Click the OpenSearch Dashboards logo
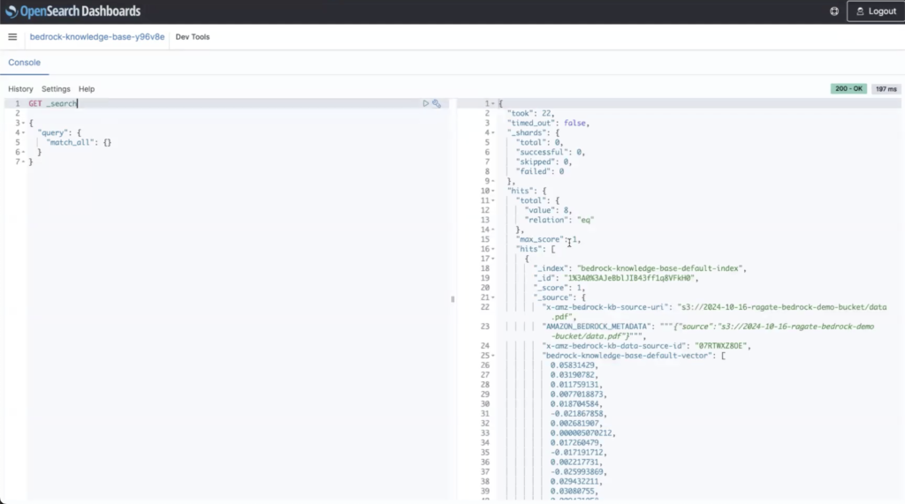The width and height of the screenshot is (905, 504). click(72, 11)
